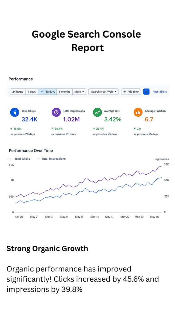Click the 1.02M total impressions value

(71, 119)
